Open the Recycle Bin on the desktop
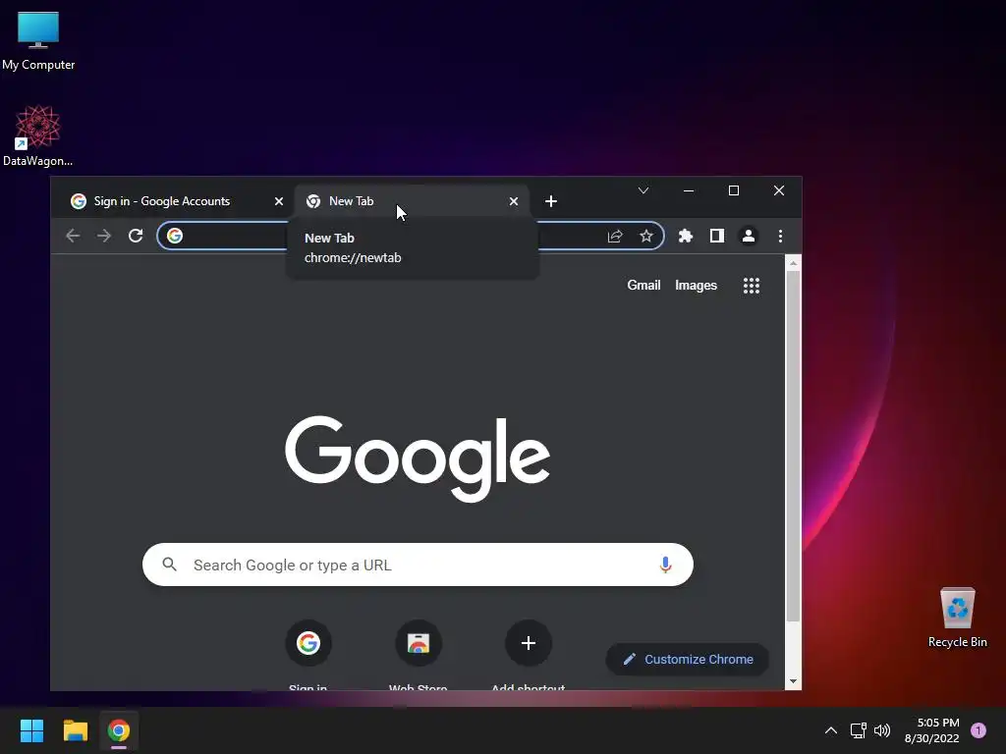 click(957, 619)
